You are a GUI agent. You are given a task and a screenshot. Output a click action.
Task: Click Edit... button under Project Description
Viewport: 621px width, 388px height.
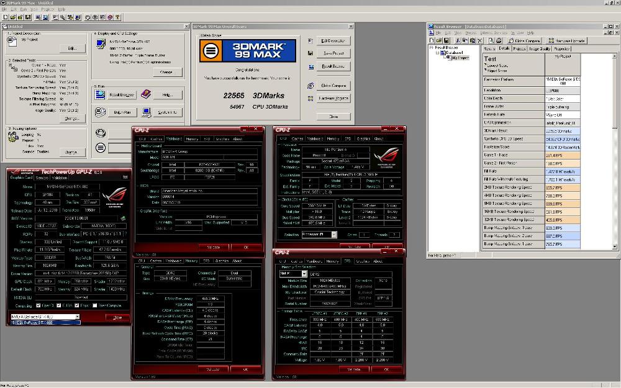(72, 48)
